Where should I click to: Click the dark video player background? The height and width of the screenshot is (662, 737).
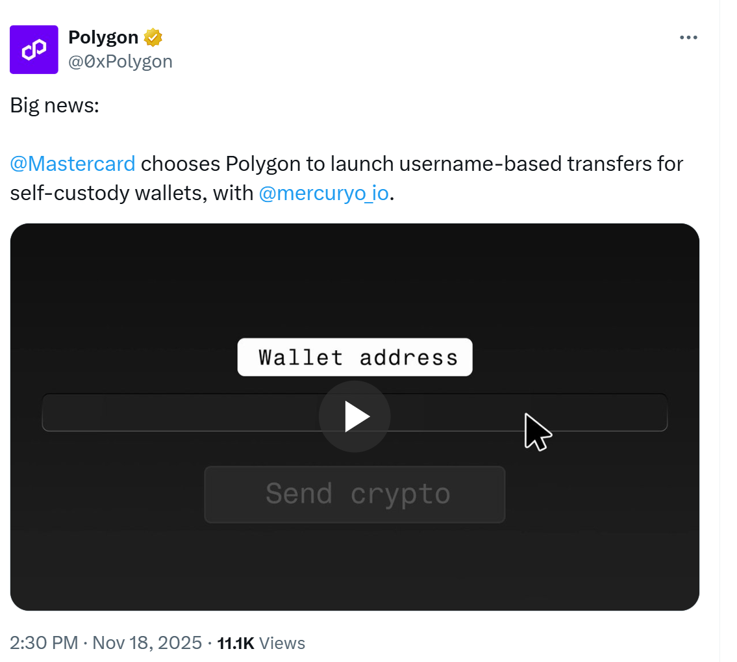pos(130,572)
